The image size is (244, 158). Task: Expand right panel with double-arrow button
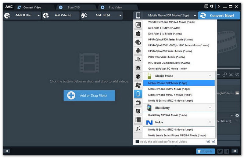click(235, 151)
